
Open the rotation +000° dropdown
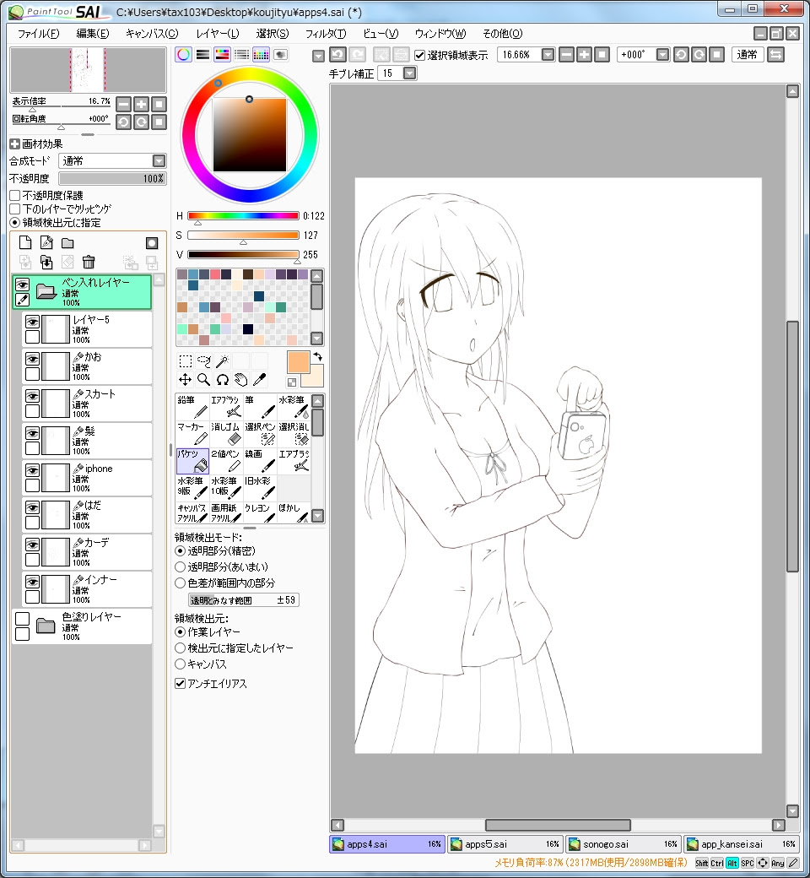663,54
